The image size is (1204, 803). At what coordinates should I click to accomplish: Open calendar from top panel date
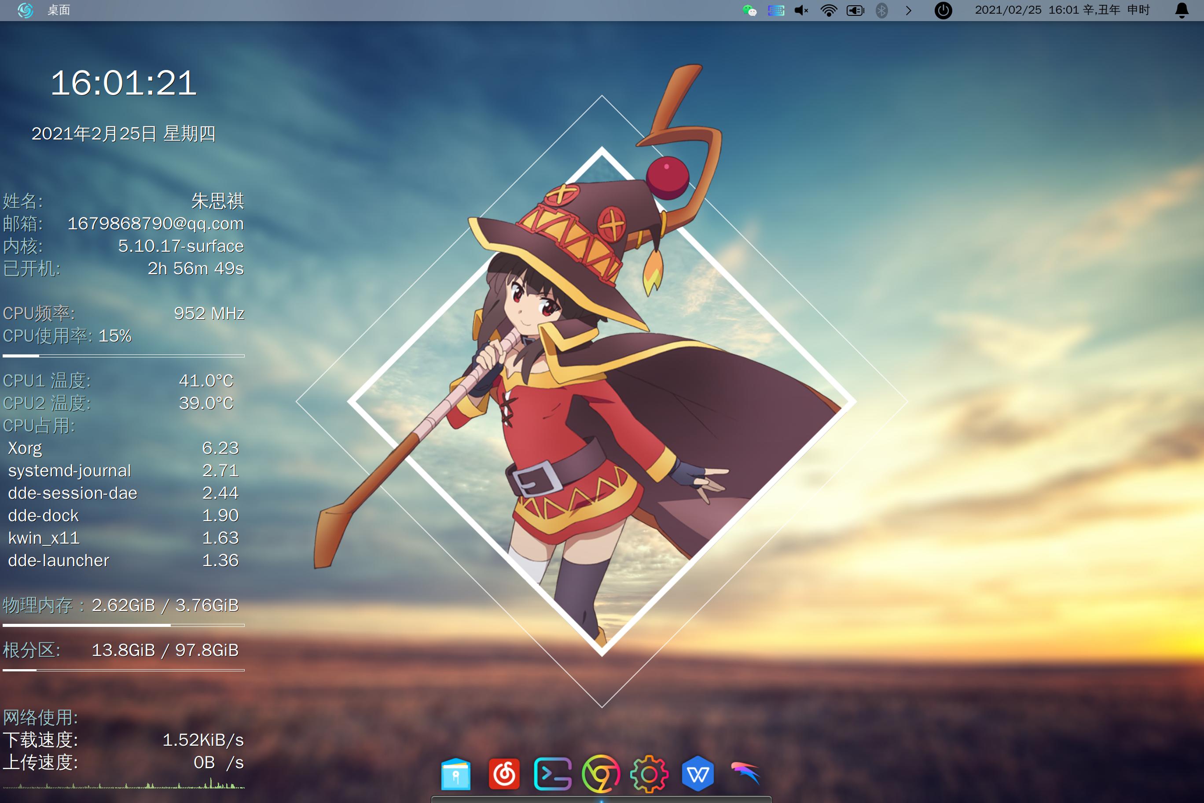click(x=1062, y=10)
